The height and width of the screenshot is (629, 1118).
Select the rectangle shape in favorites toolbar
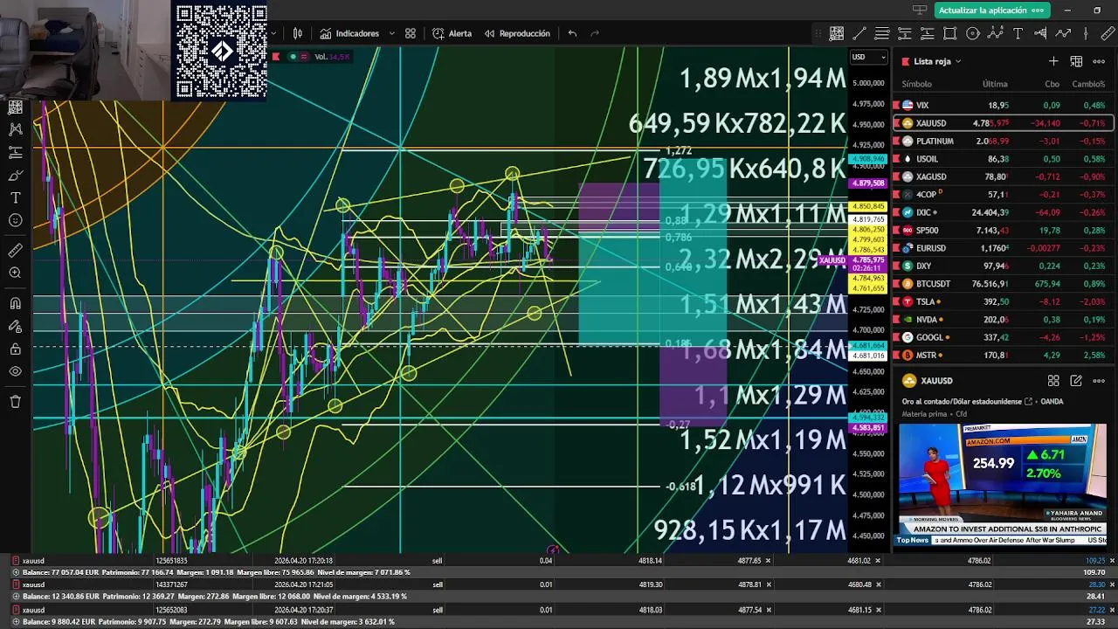(x=950, y=33)
